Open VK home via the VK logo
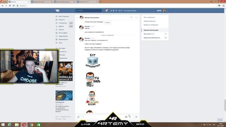This screenshot has width=226, height=127. pos(57,11)
